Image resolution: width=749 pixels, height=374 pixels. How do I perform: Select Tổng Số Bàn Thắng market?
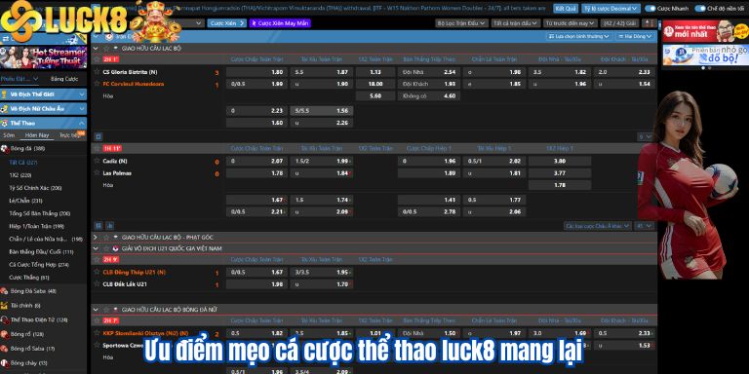point(40,213)
